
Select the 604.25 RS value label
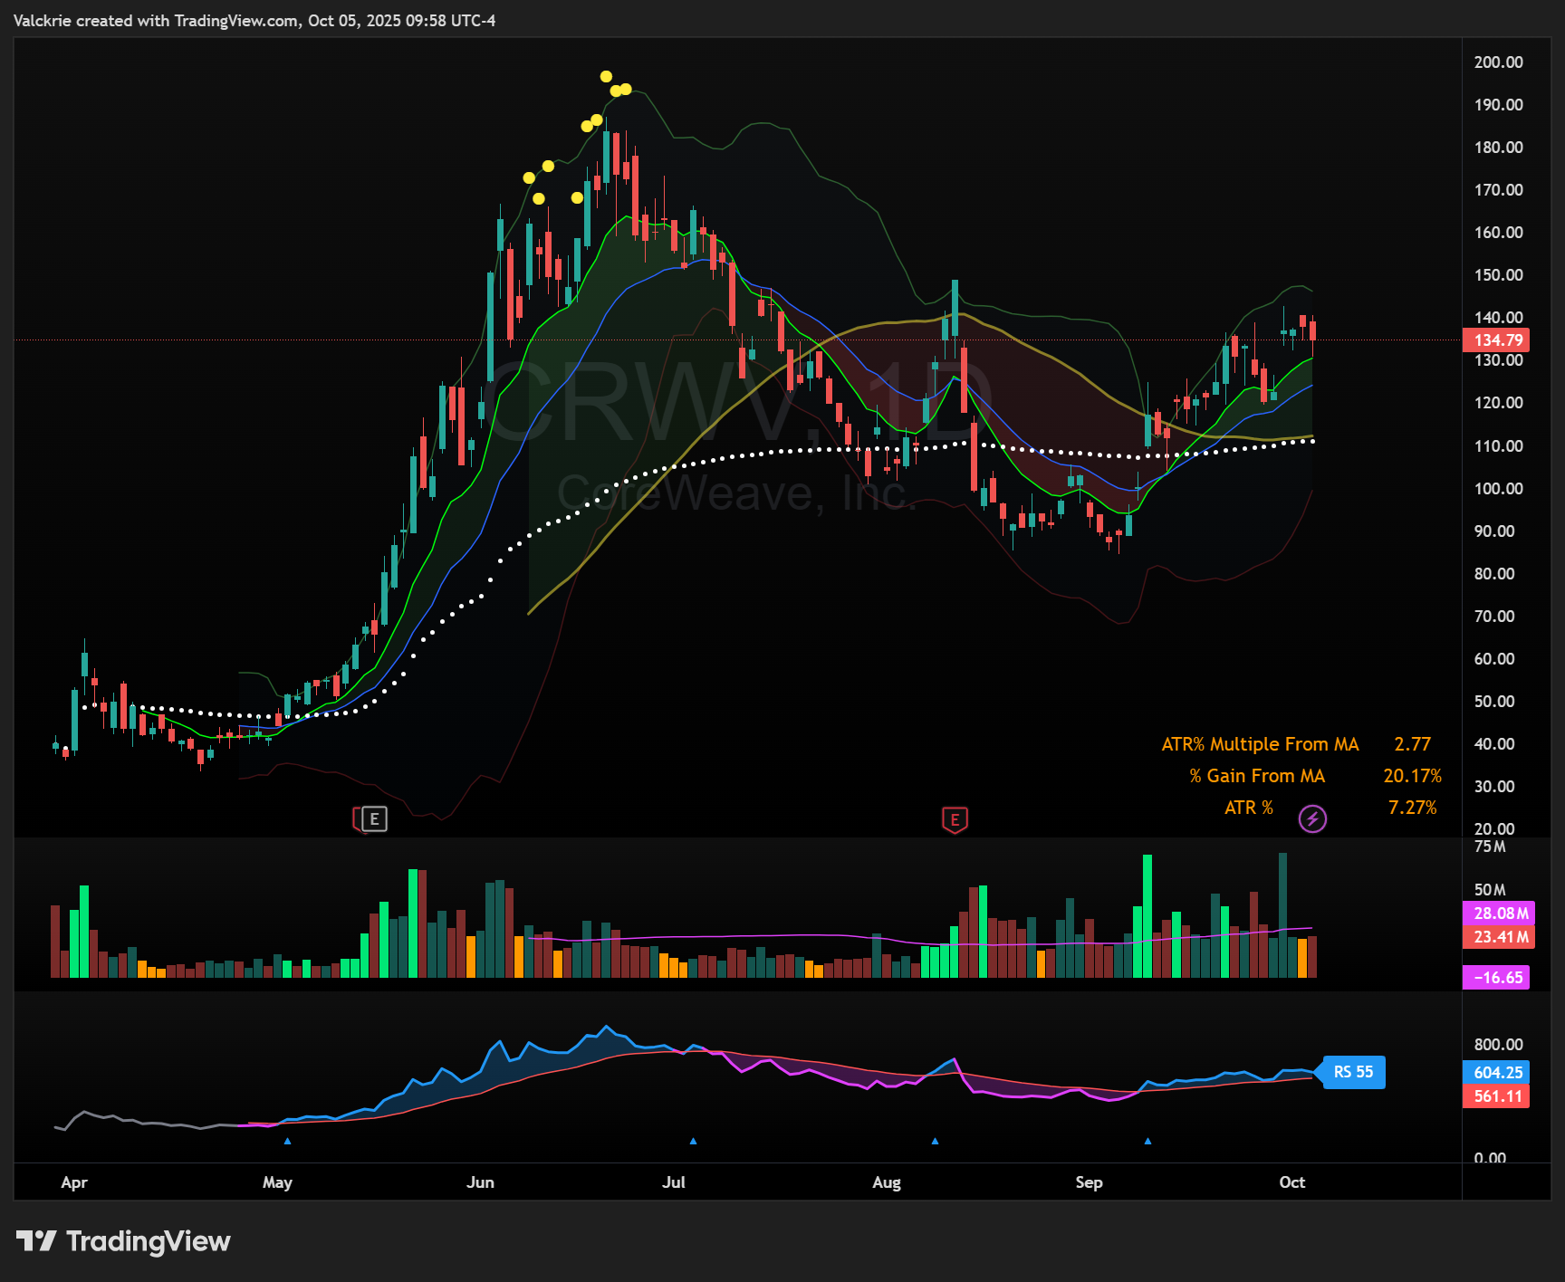point(1496,1072)
